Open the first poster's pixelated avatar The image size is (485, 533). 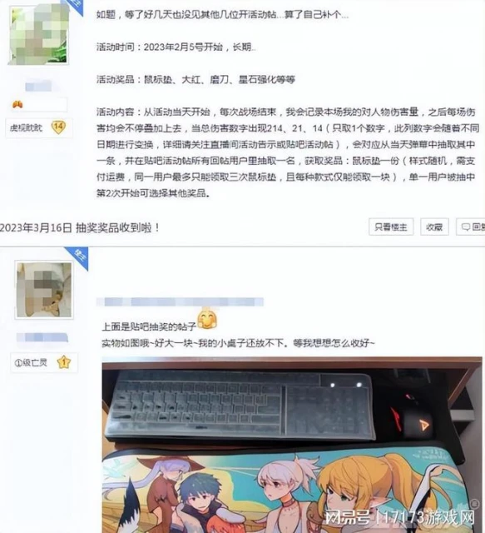coord(39,33)
